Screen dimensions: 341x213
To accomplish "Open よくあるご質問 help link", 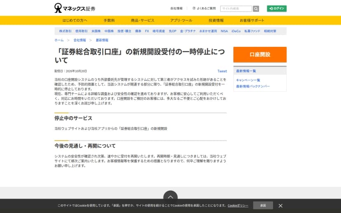I will [204, 9].
